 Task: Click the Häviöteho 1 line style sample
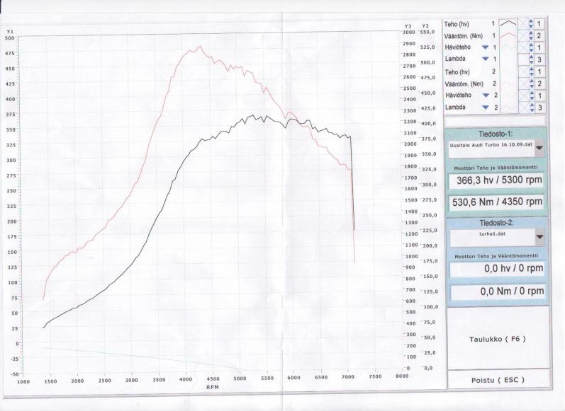tap(508, 47)
